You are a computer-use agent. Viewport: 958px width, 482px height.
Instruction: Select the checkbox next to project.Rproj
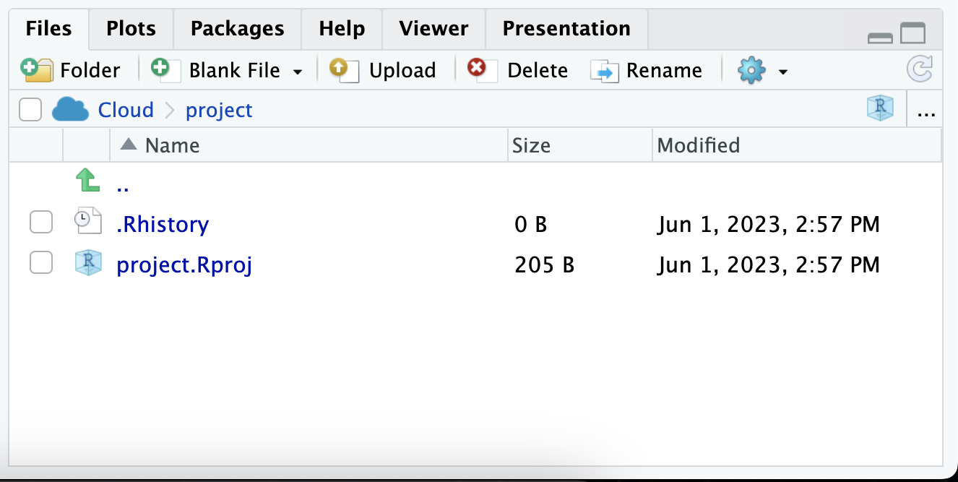coord(41,262)
